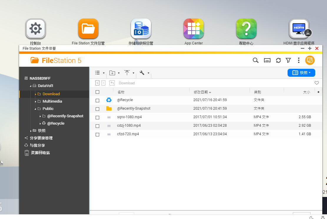This screenshot has height=219, width=327.
Task: Open the tools wrench dropdown arrow
Action: 148,73
